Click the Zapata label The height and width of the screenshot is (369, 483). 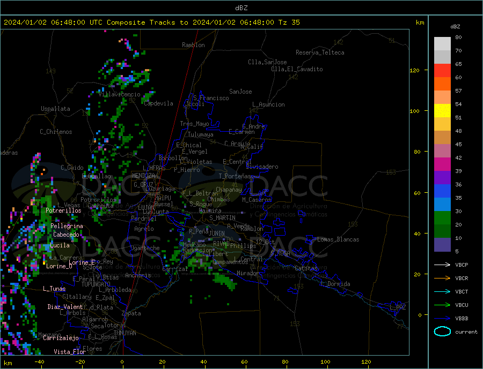pos(131,314)
